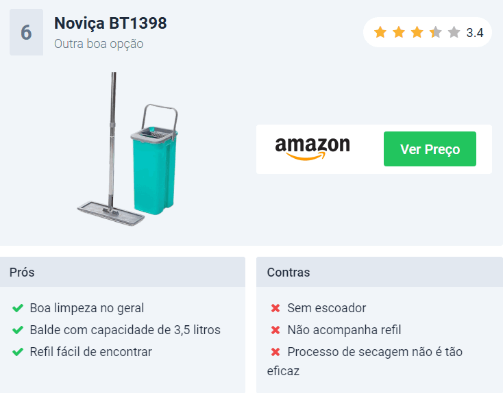The image size is (503, 393).
Task: Click the red X beside Sem escoador
Action: [275, 308]
